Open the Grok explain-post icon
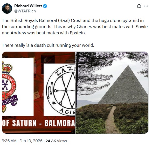Screen dimensions: 152x145 click(139, 6)
